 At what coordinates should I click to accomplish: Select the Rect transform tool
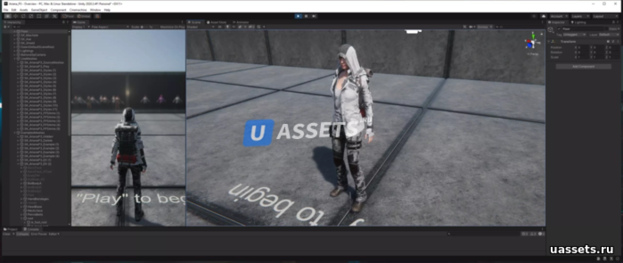click(39, 16)
